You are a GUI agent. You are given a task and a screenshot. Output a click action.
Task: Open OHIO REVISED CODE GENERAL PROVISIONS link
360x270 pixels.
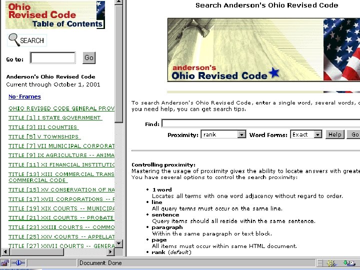[x=61, y=108]
